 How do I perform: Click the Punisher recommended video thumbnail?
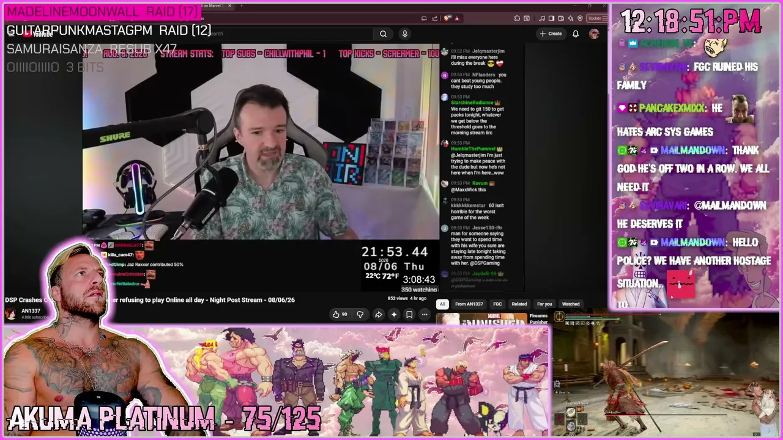482,319
